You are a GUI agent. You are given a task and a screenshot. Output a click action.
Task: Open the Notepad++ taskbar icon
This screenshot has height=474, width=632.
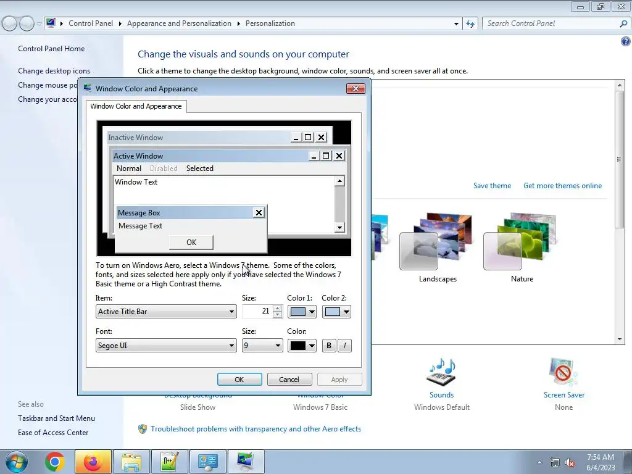point(170,462)
